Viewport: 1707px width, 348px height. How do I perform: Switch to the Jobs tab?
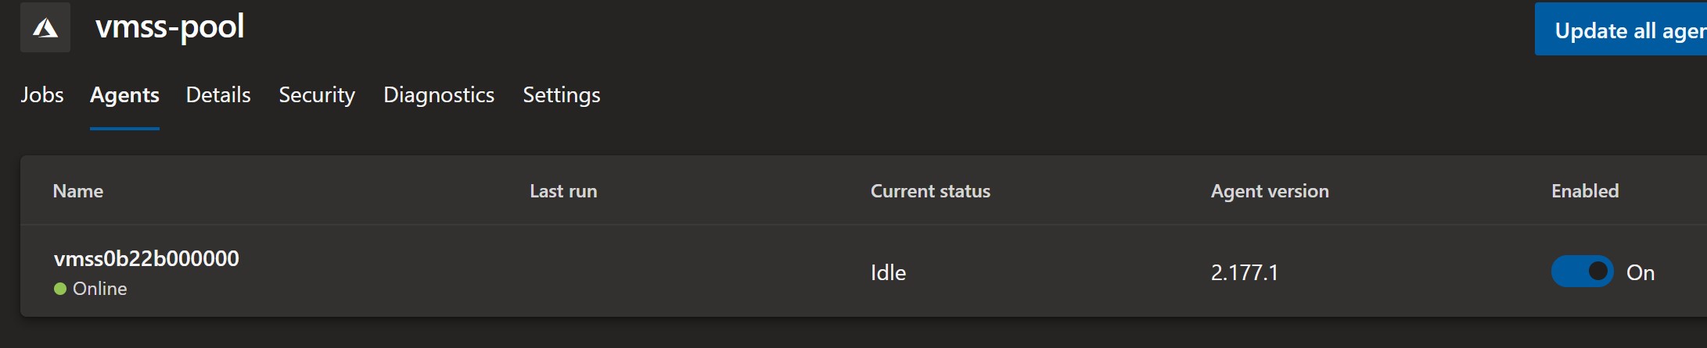42,94
